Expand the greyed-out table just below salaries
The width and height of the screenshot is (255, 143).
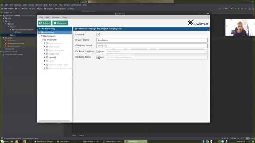click(45, 61)
